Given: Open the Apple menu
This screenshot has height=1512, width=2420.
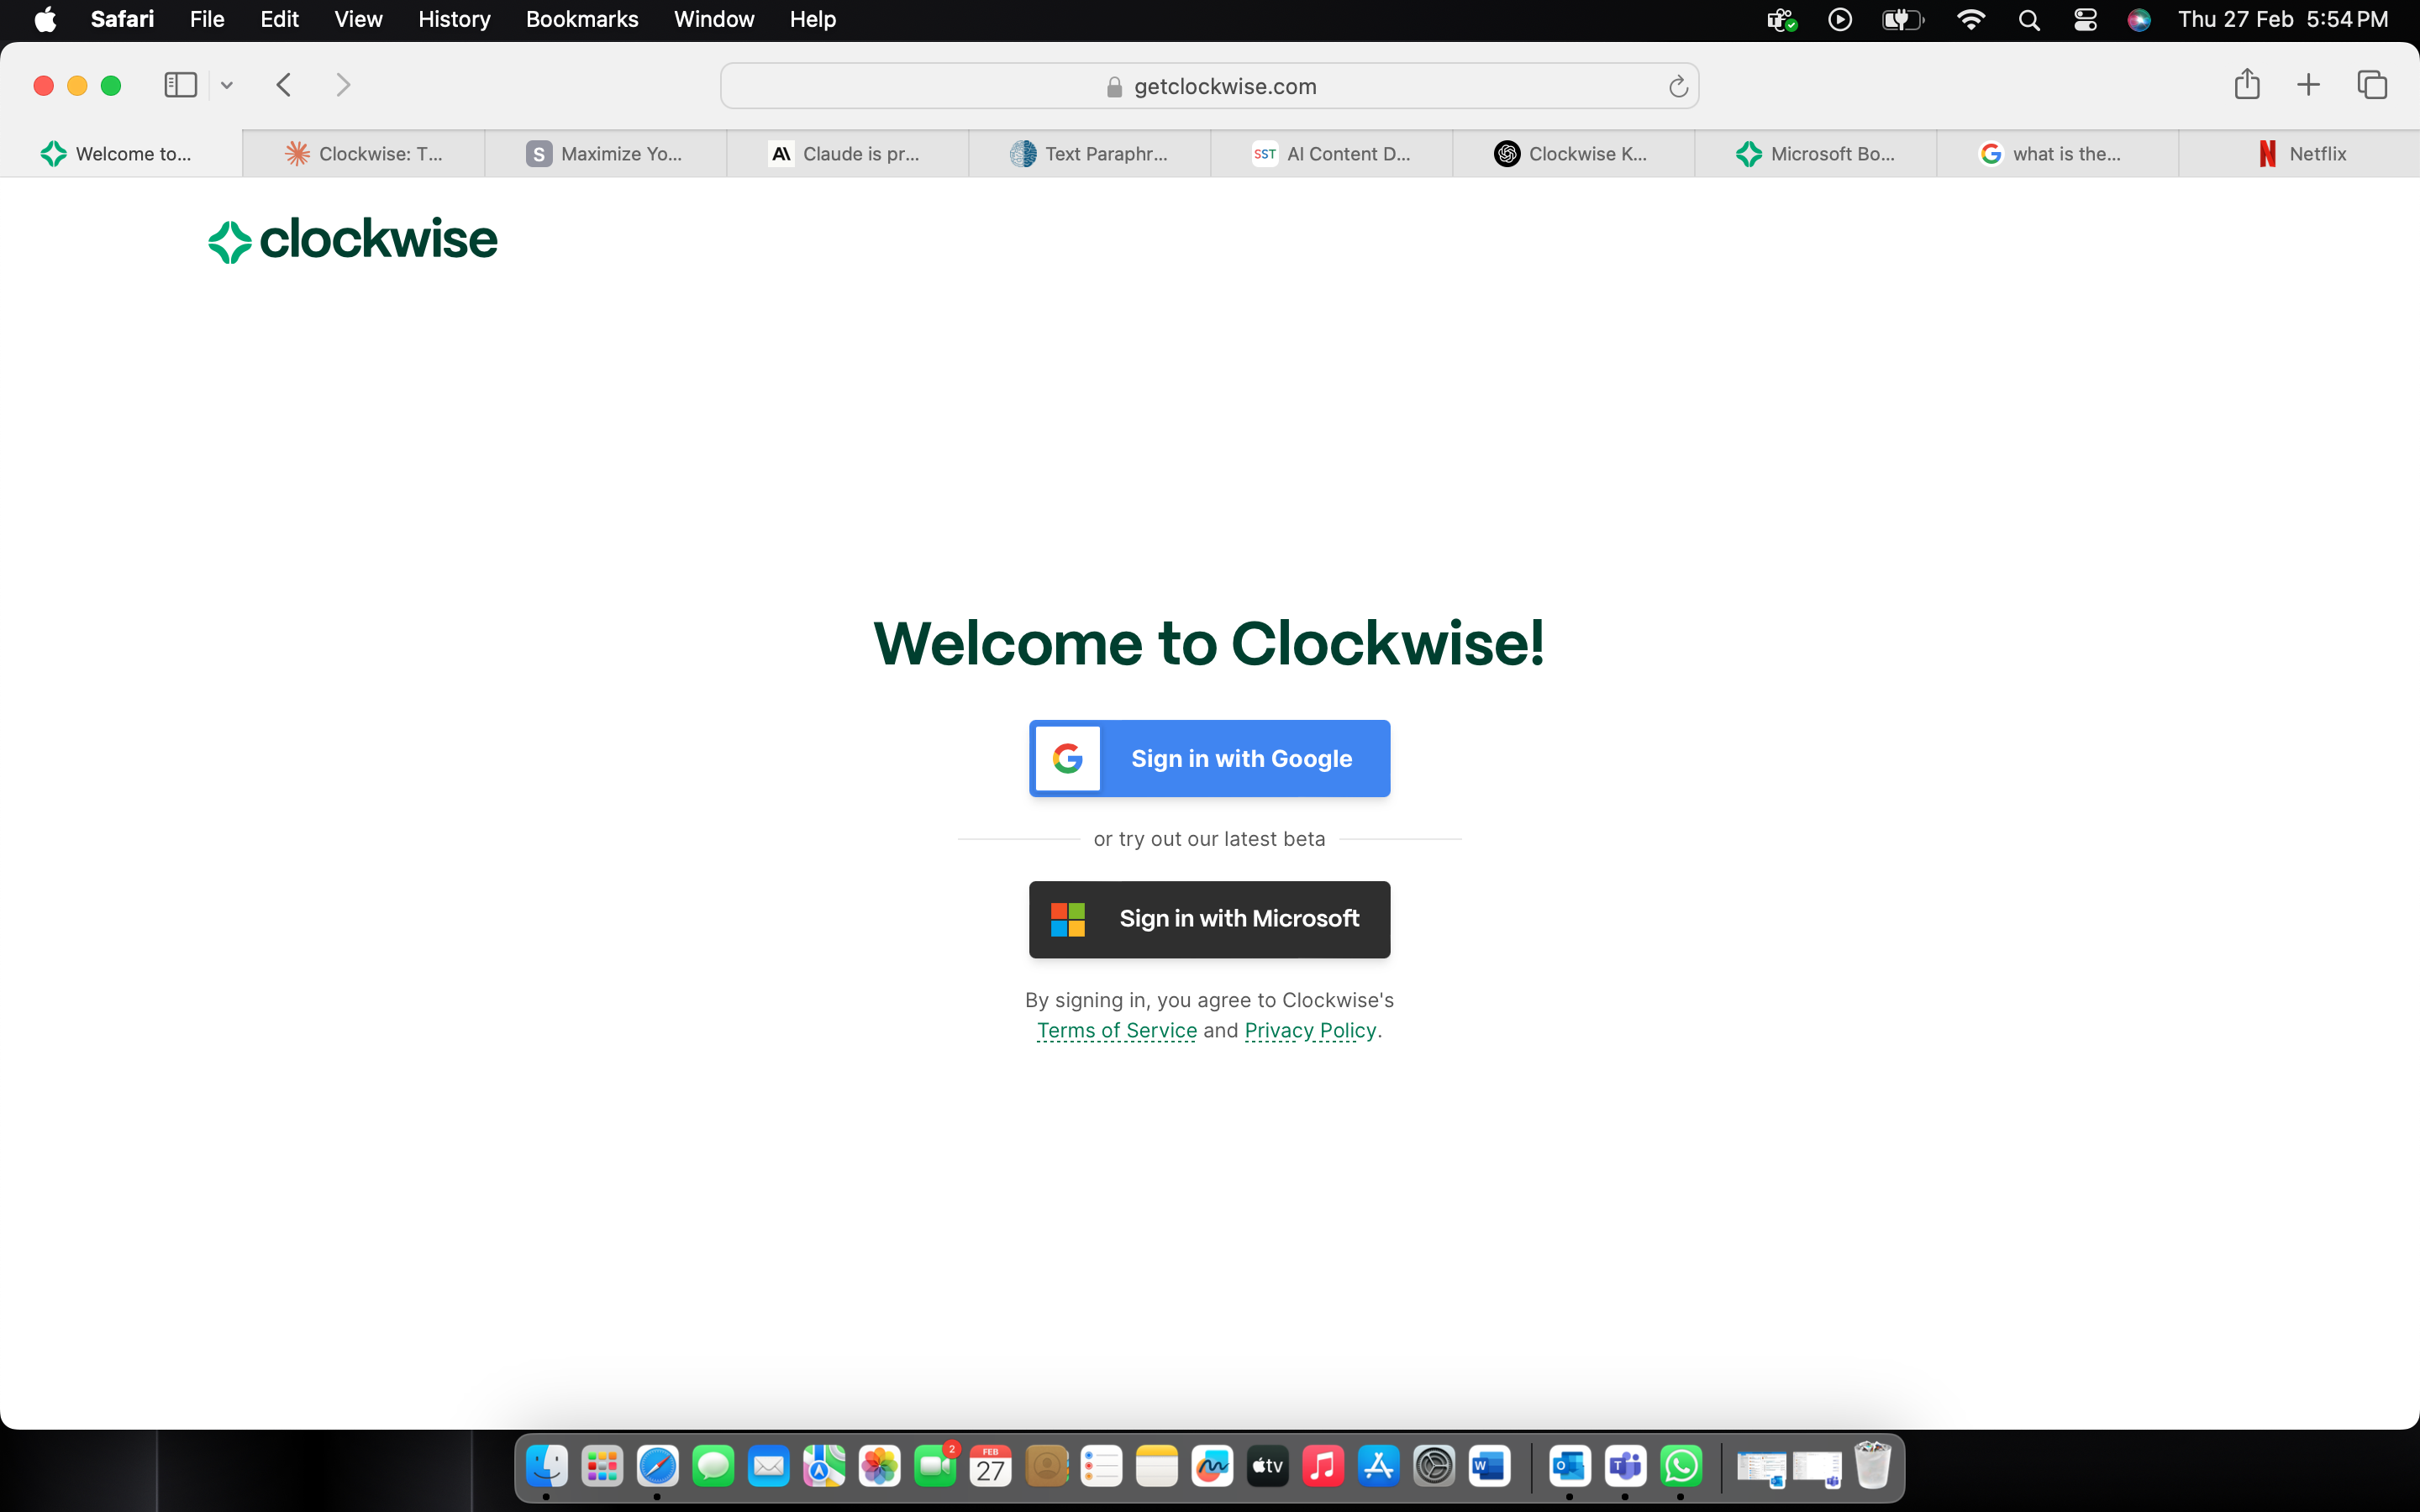Looking at the screenshot, I should click(x=45, y=20).
